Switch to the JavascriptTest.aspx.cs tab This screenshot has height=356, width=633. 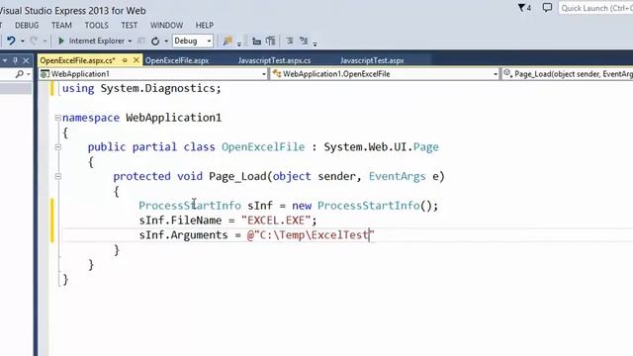pyautogui.click(x=275, y=60)
